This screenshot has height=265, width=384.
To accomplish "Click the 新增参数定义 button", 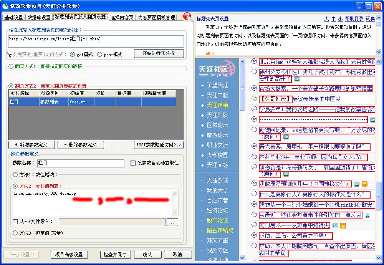I will pyautogui.click(x=31, y=145).
